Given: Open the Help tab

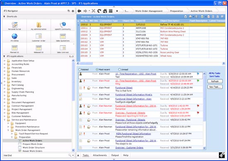Looking at the screenshot, I should [x=126, y=155].
